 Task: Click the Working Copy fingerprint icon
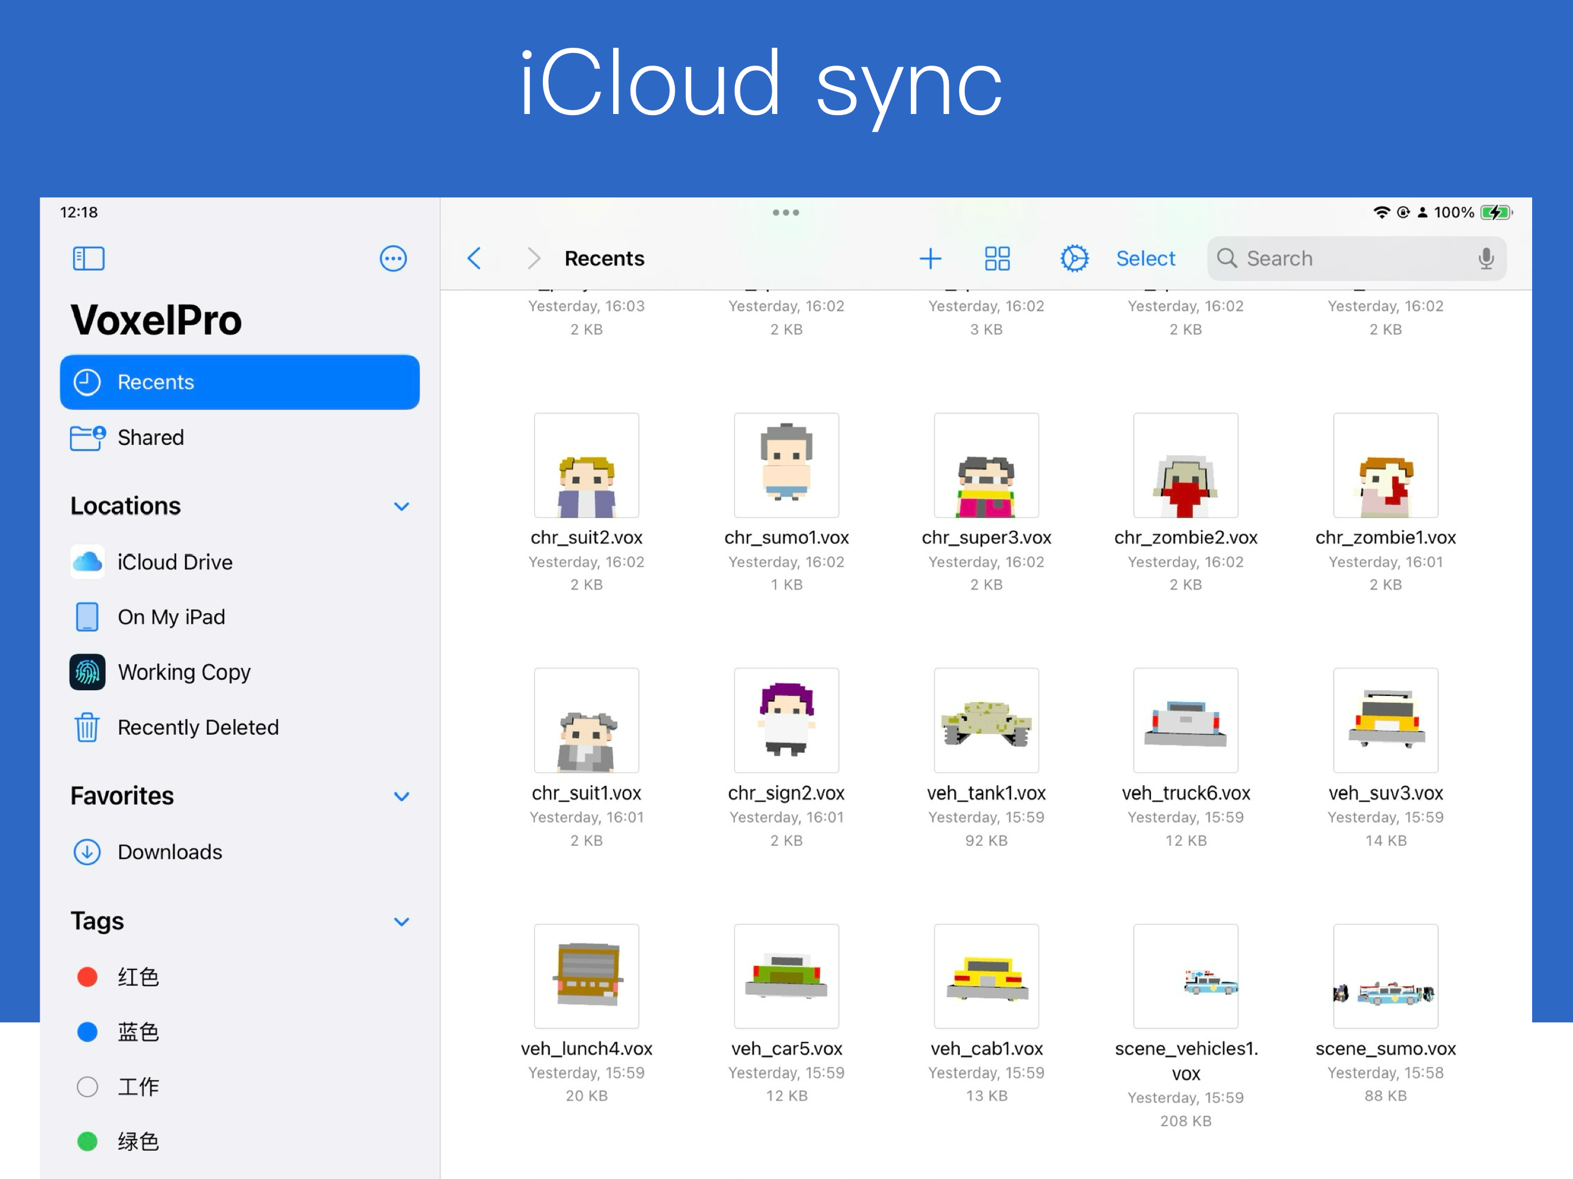[88, 672]
